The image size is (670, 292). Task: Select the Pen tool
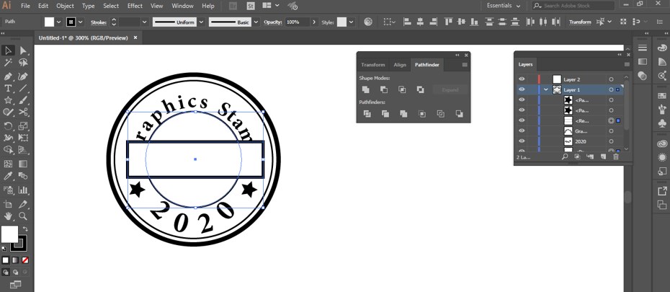pyautogui.click(x=8, y=76)
